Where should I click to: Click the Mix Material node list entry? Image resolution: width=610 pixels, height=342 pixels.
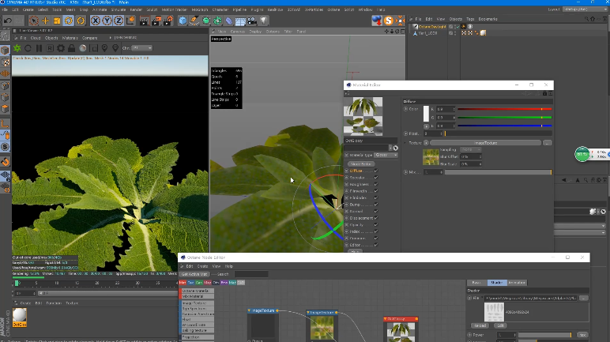tap(198, 296)
